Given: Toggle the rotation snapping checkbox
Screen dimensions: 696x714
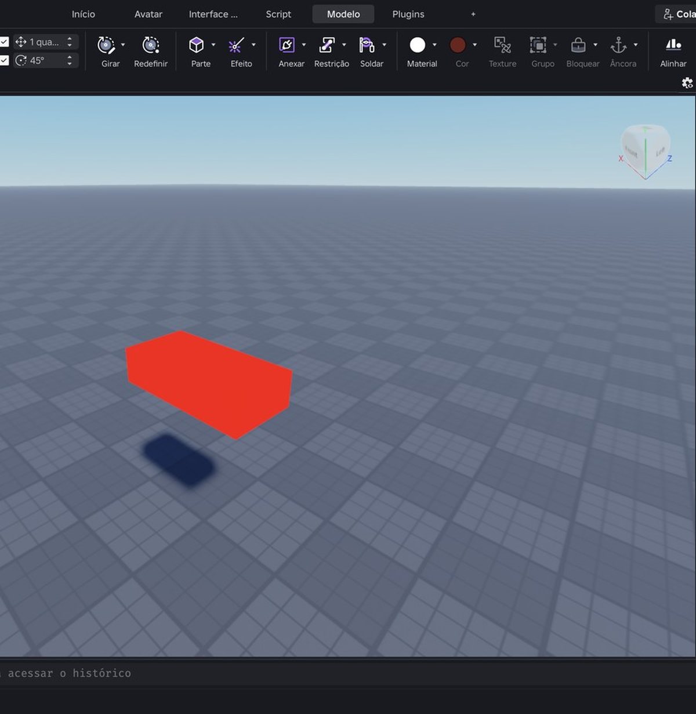Looking at the screenshot, I should point(4,60).
